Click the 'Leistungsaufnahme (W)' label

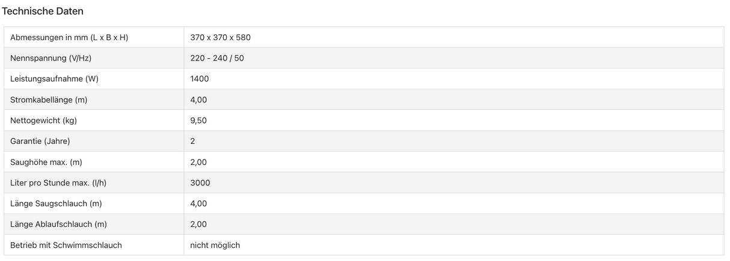click(54, 79)
